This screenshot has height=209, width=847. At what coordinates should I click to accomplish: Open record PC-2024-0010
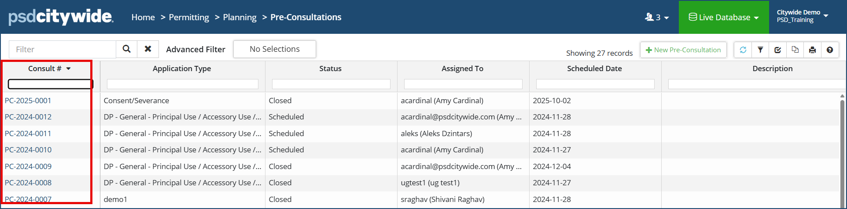pyautogui.click(x=28, y=150)
